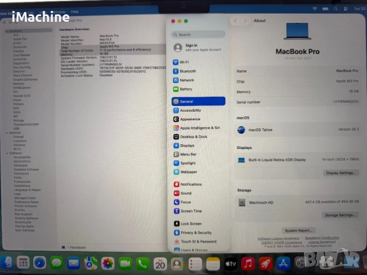This screenshot has height=275, width=367.
Task: Open Photos app from the Dock
Action: pyautogui.click(x=108, y=264)
